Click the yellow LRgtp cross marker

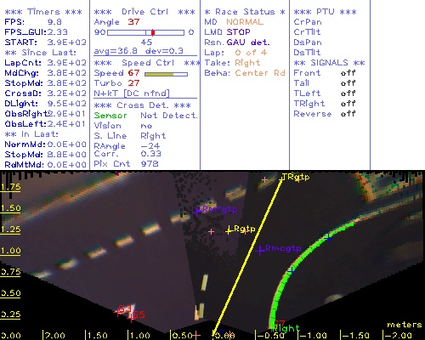coord(229,231)
